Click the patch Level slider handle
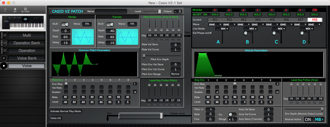The width and height of the screenshot is (330, 127). coord(160,11)
